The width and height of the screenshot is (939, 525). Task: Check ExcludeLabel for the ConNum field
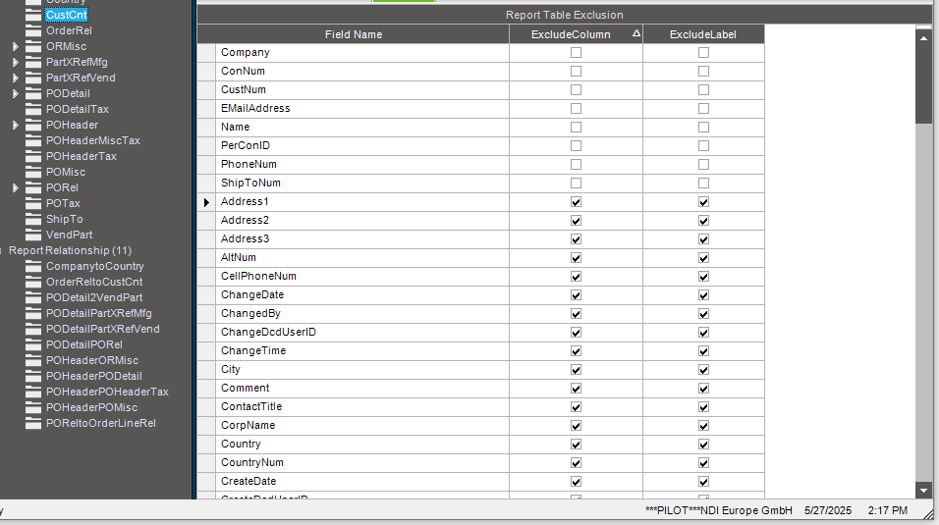point(703,72)
